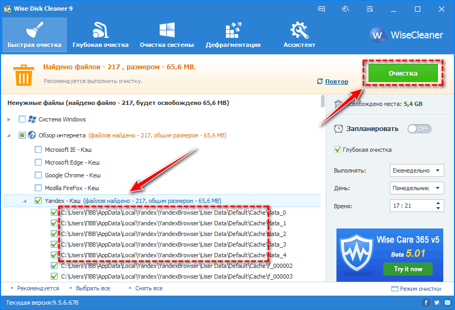The height and width of the screenshot is (310, 455).
Task: Expand the Windows system tree node
Action: click(x=10, y=119)
